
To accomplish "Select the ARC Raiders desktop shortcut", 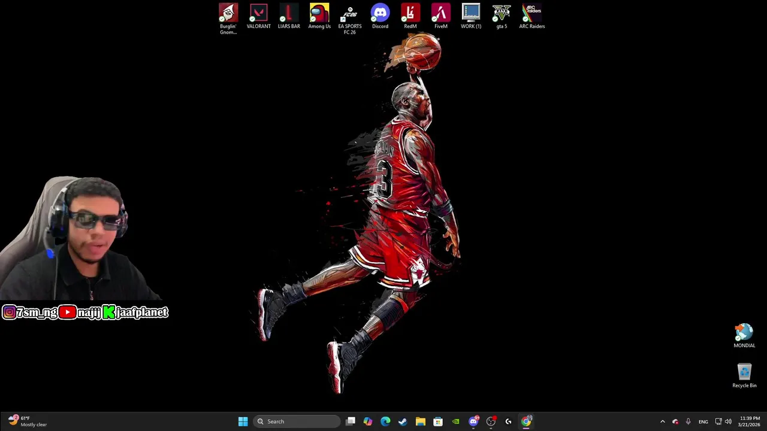I will [x=532, y=16].
